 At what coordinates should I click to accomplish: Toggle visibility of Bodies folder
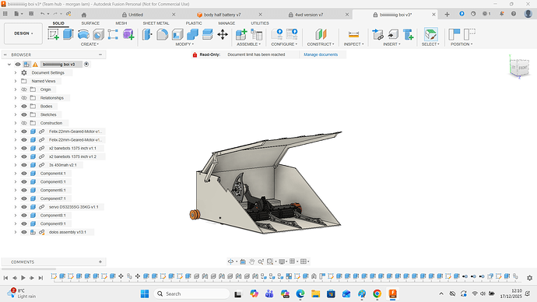click(24, 106)
